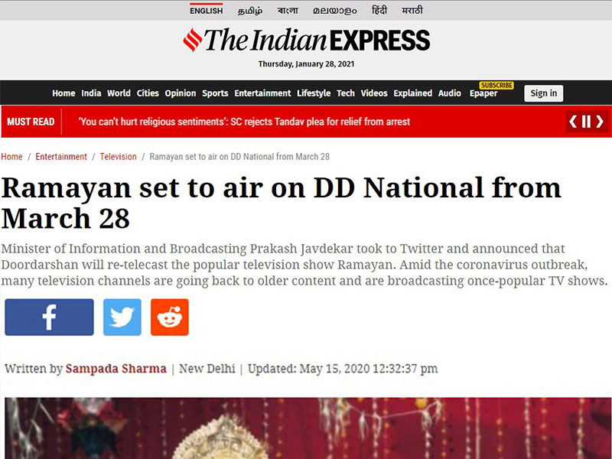Viewport: 612px width, 459px height.
Task: Click the Sign in button
Action: (543, 93)
